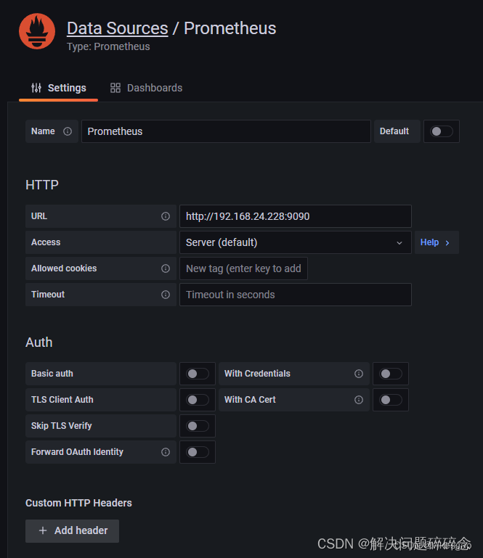The width and height of the screenshot is (483, 558).
Task: Click the Default label
Action: point(394,131)
